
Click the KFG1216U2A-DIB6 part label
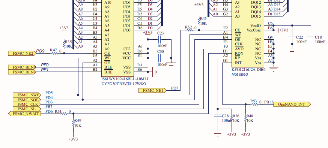coord(248,70)
